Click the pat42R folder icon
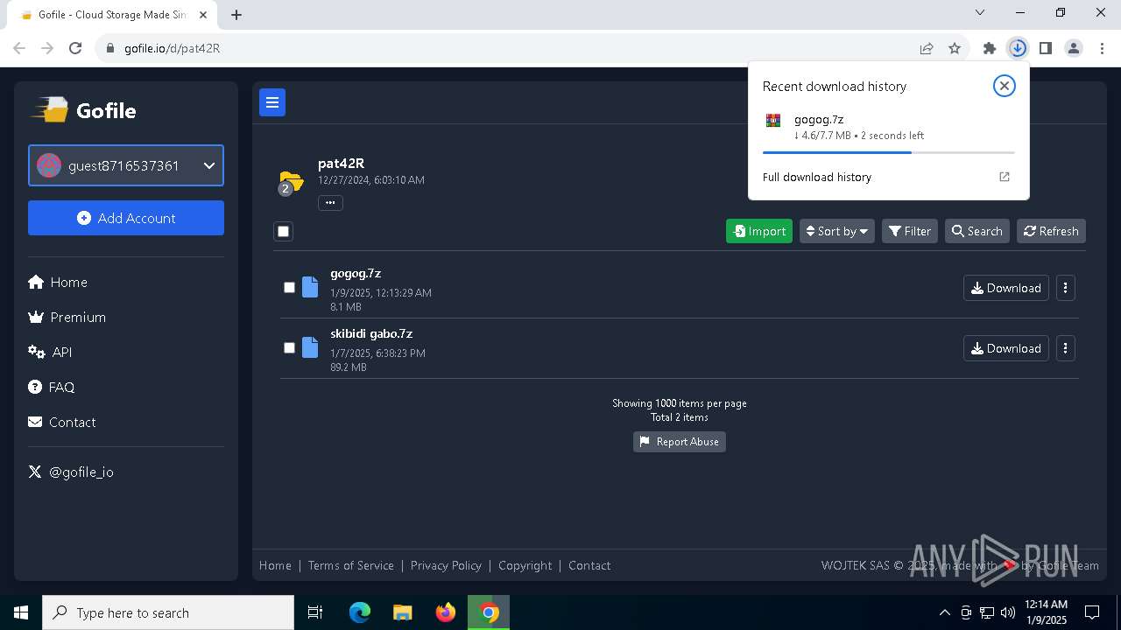The width and height of the screenshot is (1121, 630). pyautogui.click(x=290, y=182)
